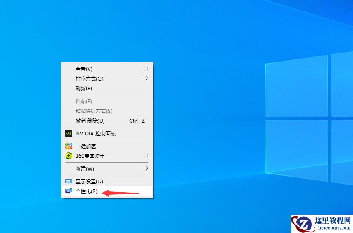Expand the 360桌面助手 submenu arrow
The height and width of the screenshot is (233, 353).
(x=146, y=156)
